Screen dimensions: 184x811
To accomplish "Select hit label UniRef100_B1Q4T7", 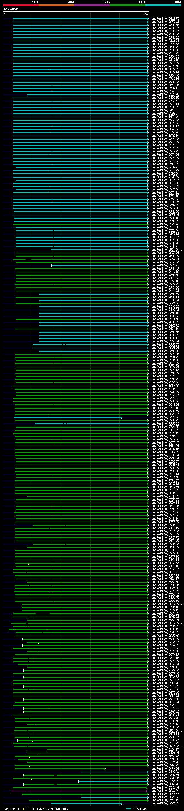I will point(165,749).
